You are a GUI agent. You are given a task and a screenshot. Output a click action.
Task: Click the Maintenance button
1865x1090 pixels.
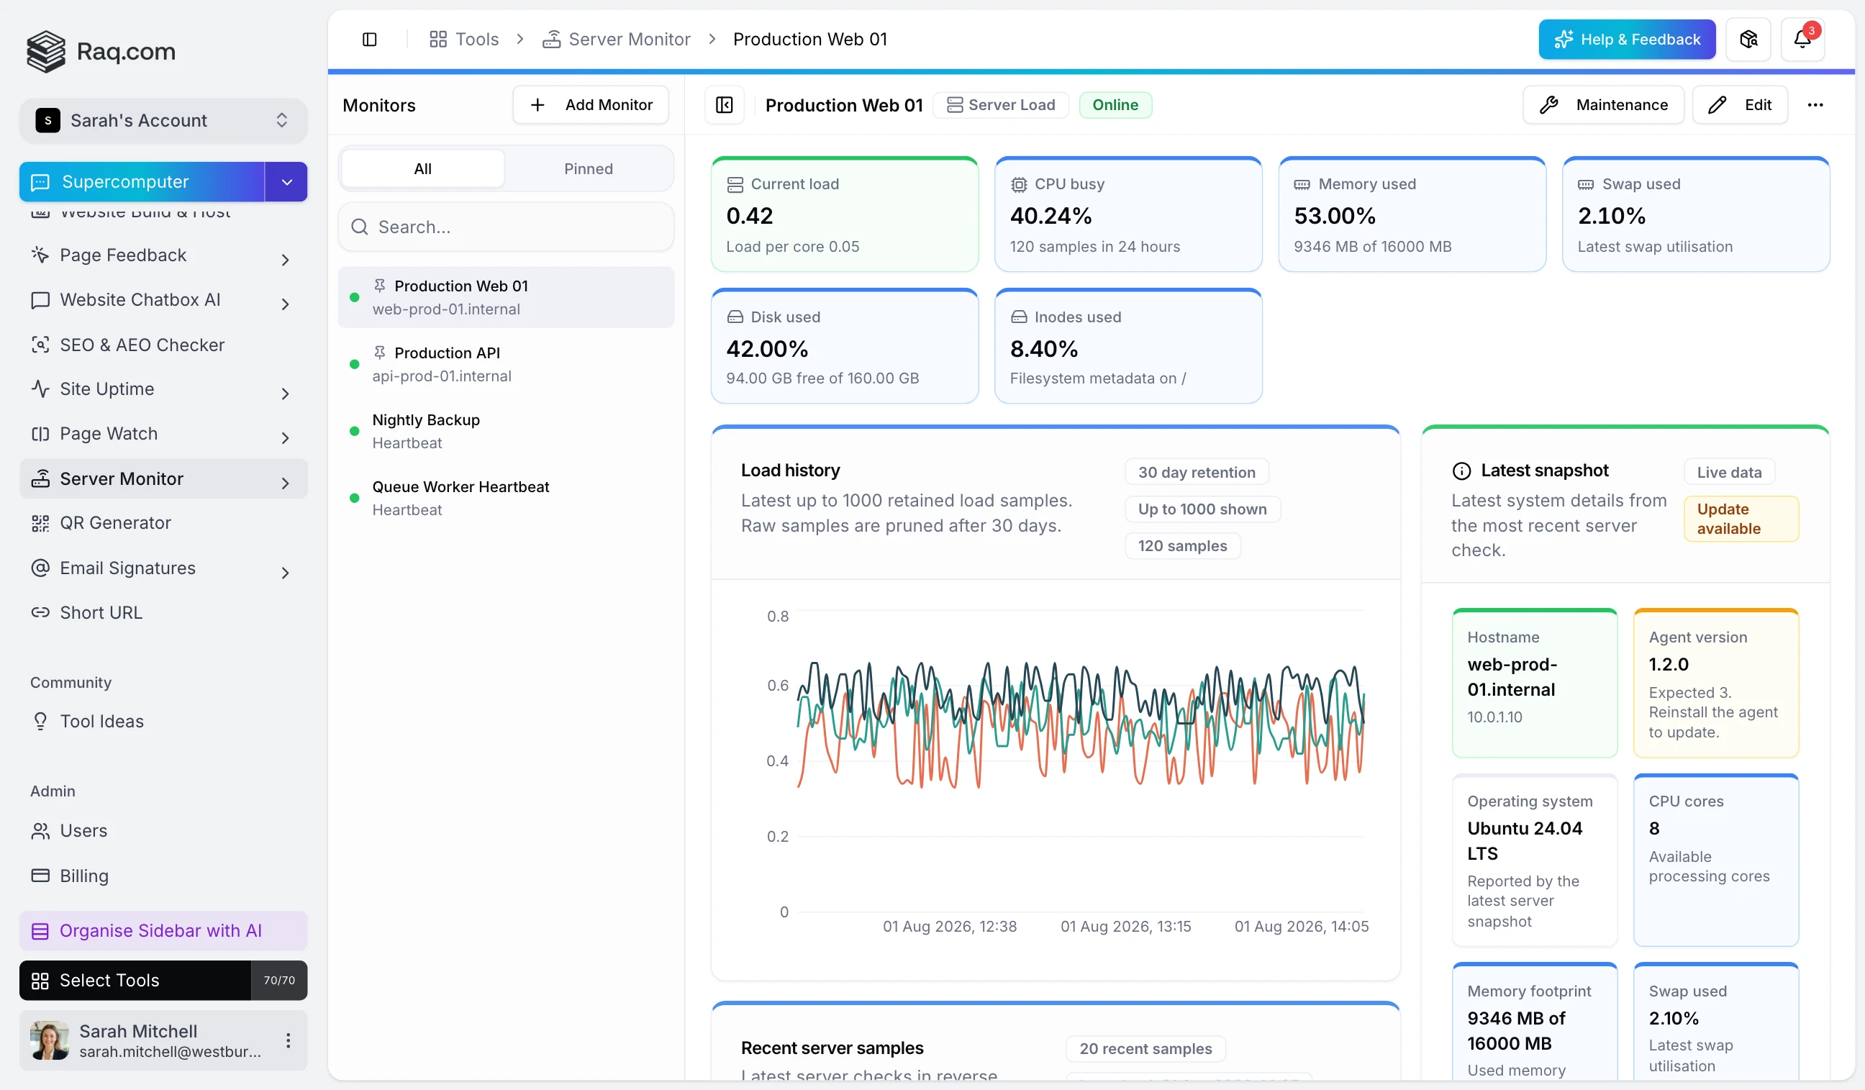[1603, 105]
